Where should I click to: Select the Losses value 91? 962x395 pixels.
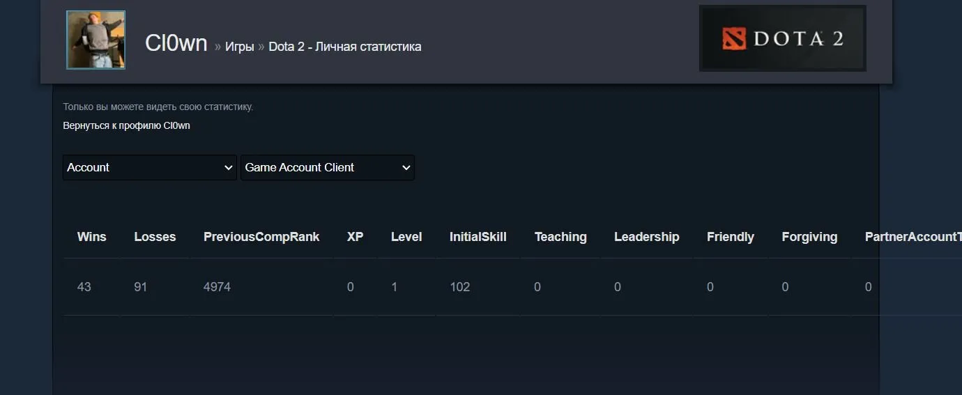click(x=141, y=287)
